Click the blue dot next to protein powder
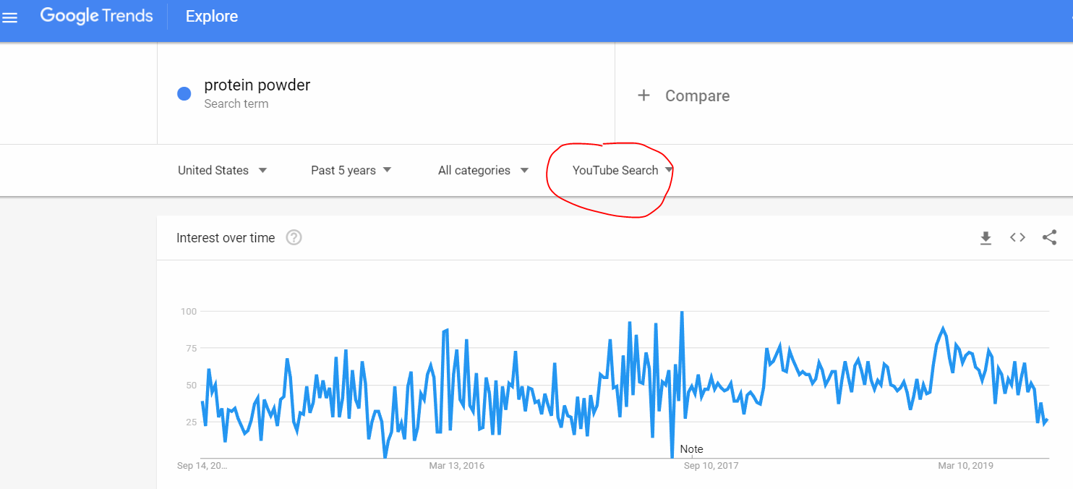This screenshot has height=489, width=1073. [184, 93]
